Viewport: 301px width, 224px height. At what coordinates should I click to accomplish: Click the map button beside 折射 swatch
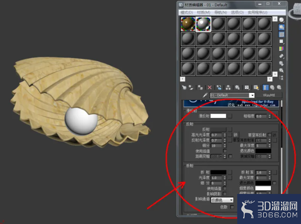coord(230,172)
